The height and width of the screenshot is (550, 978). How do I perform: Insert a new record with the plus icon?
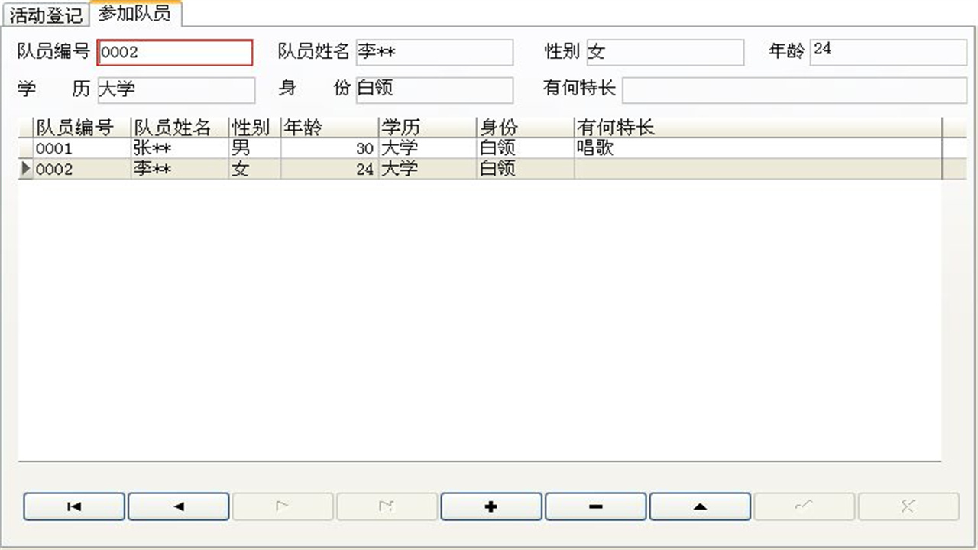(491, 506)
